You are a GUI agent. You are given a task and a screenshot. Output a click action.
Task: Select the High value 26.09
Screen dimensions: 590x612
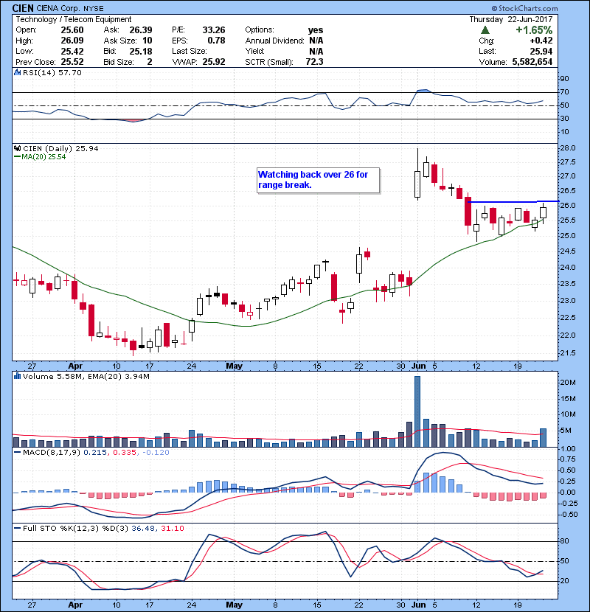[x=72, y=41]
